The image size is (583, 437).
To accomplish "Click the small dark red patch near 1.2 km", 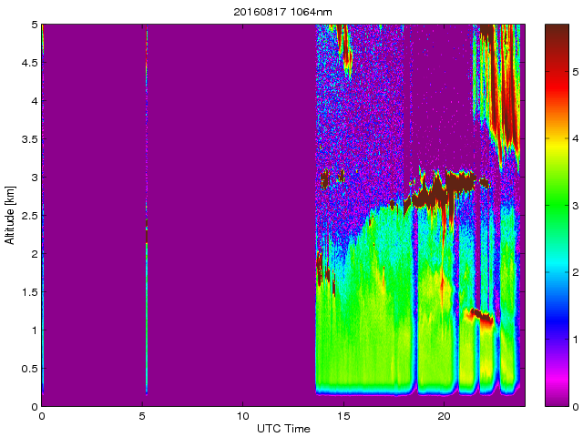I will (x=479, y=317).
